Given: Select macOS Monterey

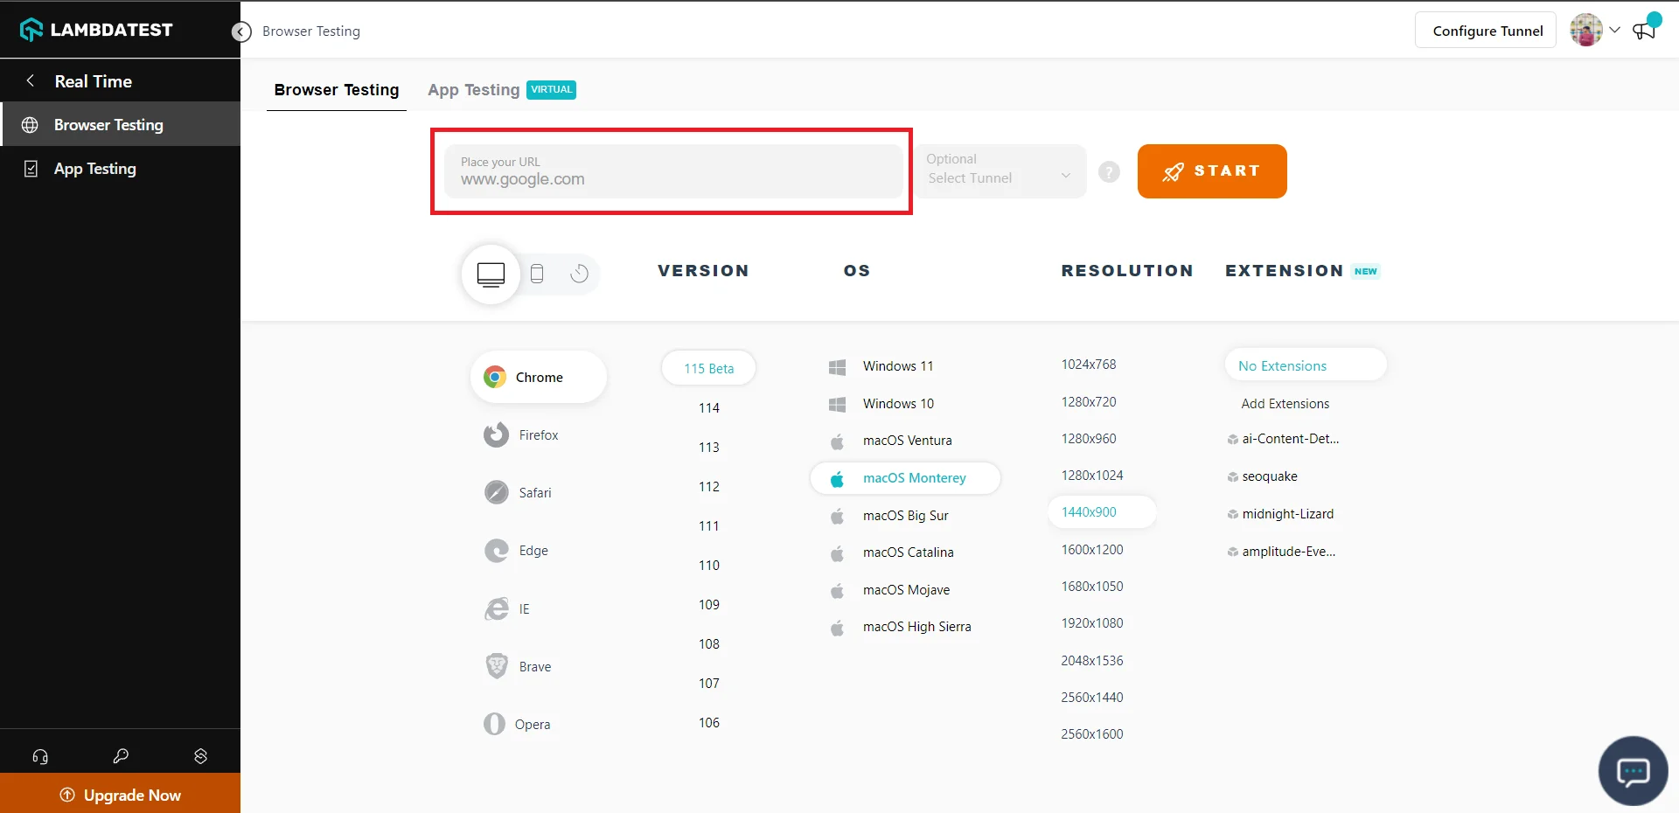Looking at the screenshot, I should pyautogui.click(x=905, y=478).
